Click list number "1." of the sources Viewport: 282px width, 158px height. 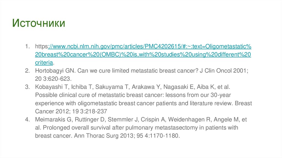tap(27, 46)
